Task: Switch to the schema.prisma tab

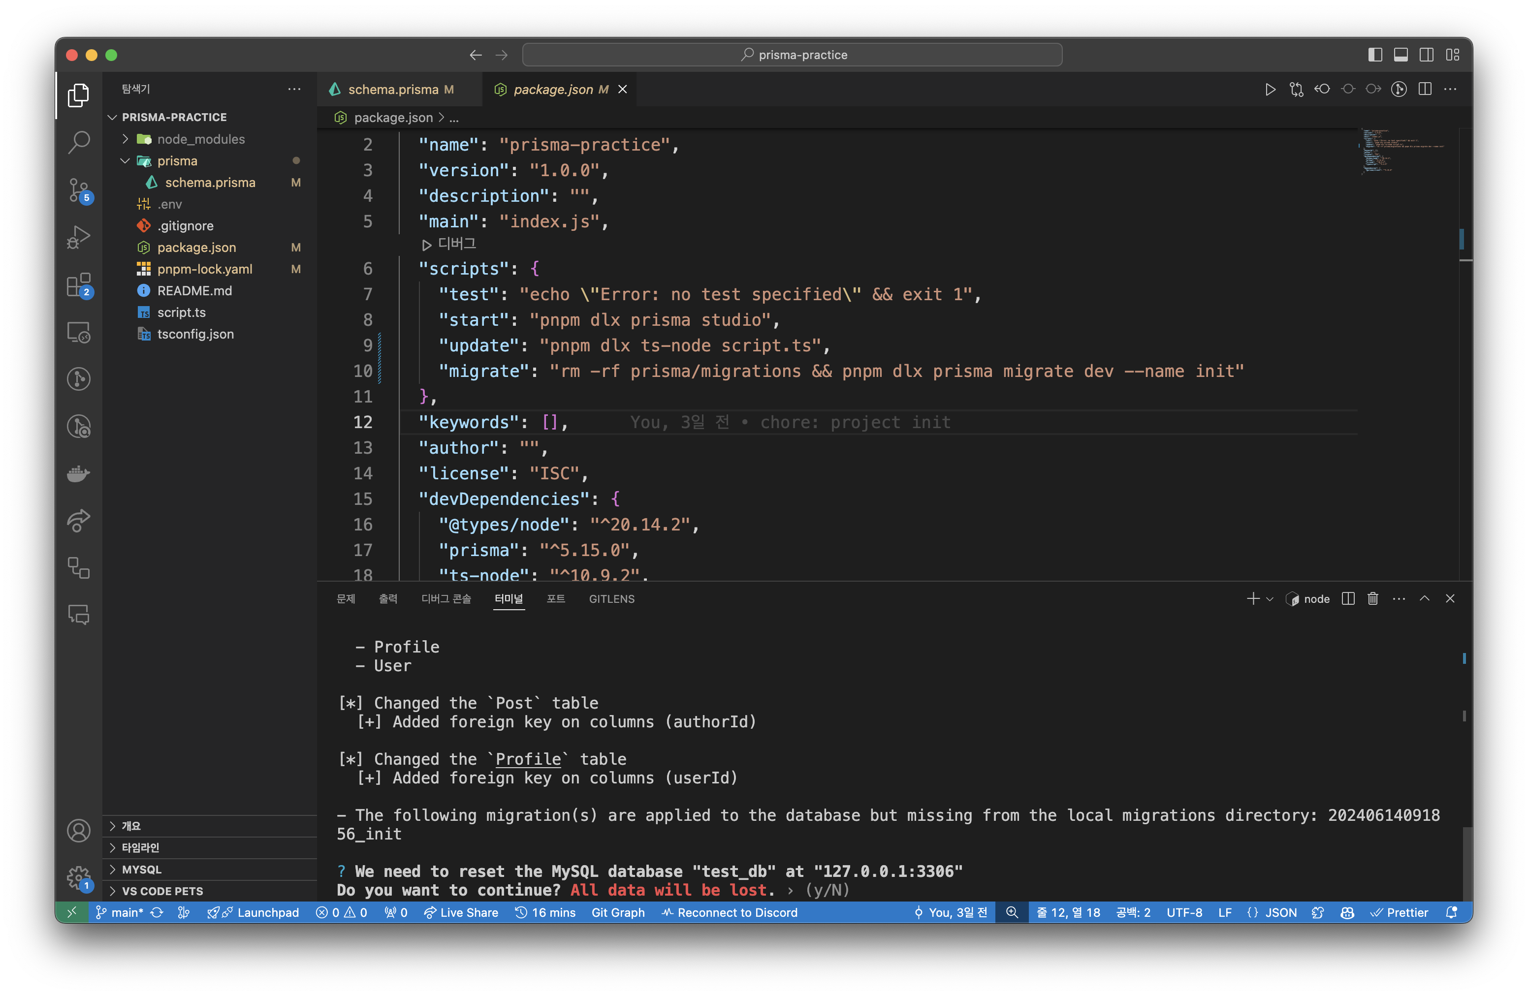Action: point(393,89)
